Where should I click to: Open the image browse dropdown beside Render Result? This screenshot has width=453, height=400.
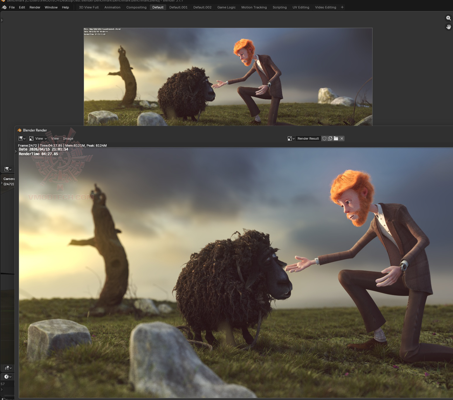(291, 138)
